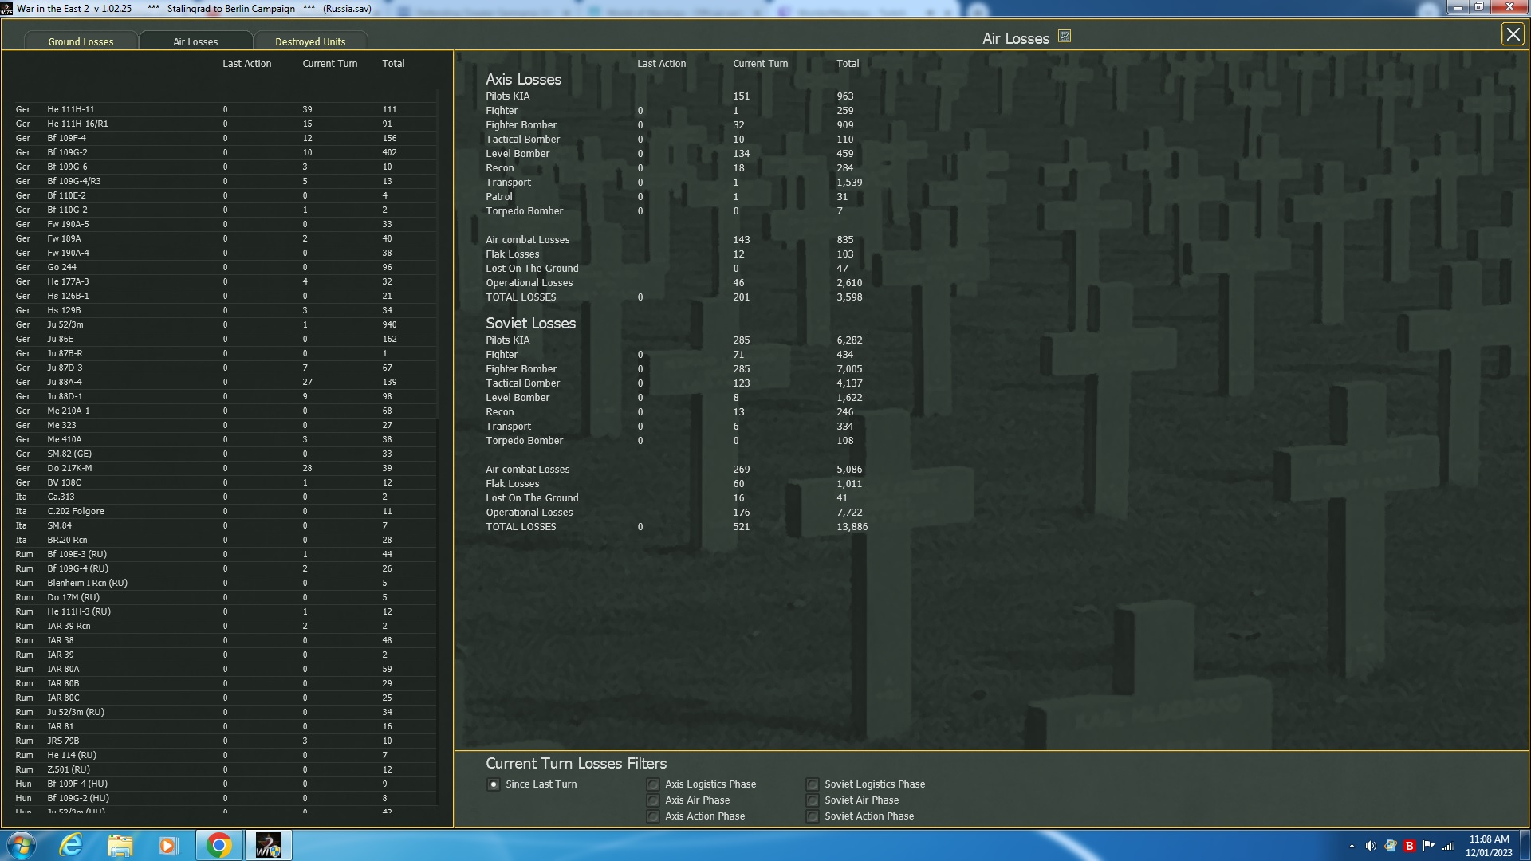Open Windows Explorer folder icon in taskbar
The width and height of the screenshot is (1531, 861).
click(x=120, y=845)
